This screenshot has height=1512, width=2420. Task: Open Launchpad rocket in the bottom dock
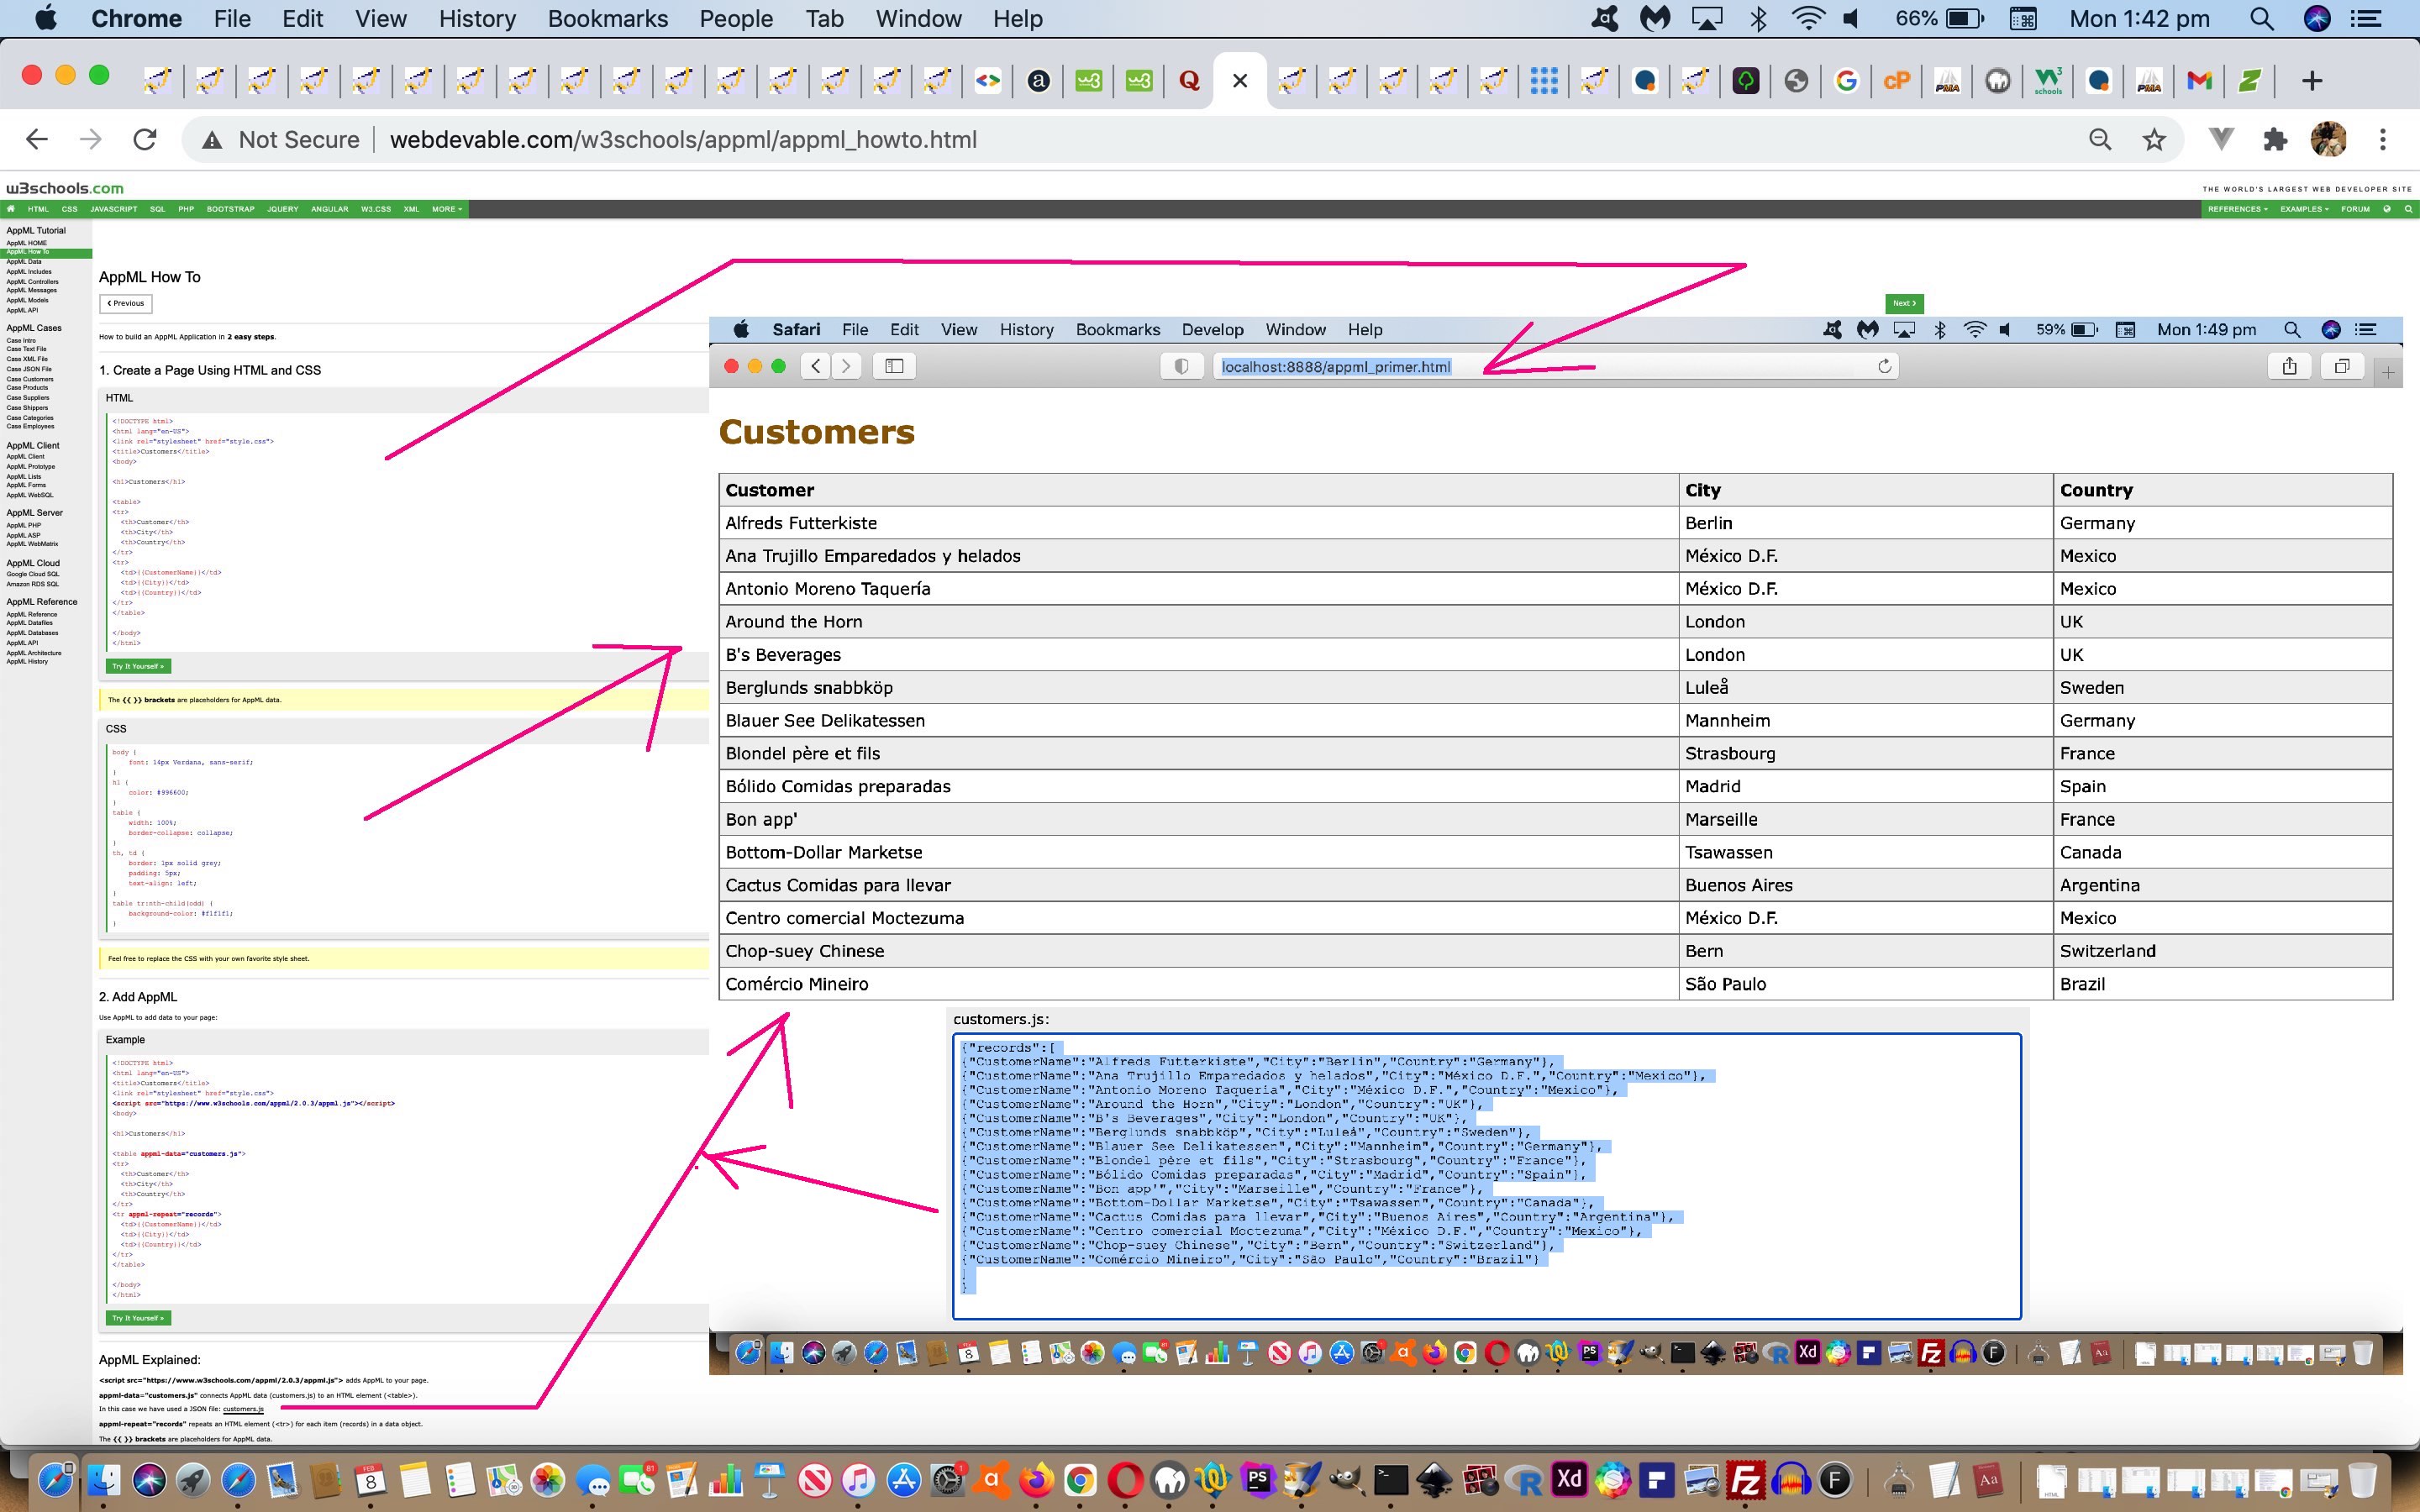[193, 1479]
